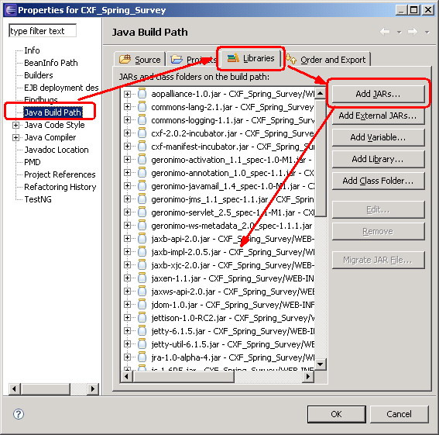
Task: Open help via the question mark icon
Action: [19, 414]
